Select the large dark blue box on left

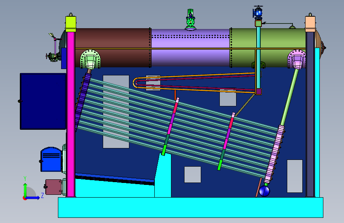(x=43, y=101)
